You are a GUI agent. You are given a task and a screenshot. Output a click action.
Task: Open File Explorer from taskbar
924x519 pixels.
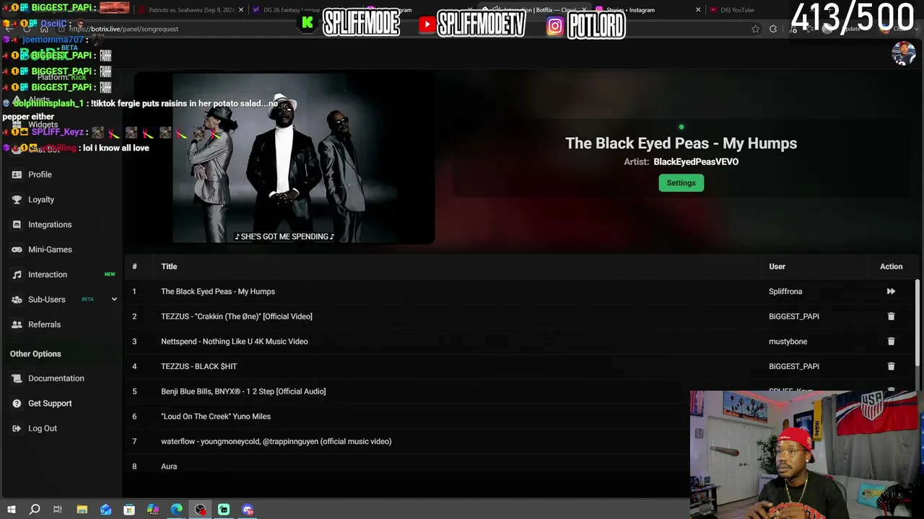(82, 510)
